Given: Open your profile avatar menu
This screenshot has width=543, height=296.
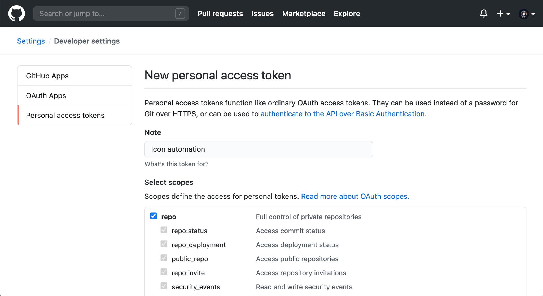Looking at the screenshot, I should [524, 14].
